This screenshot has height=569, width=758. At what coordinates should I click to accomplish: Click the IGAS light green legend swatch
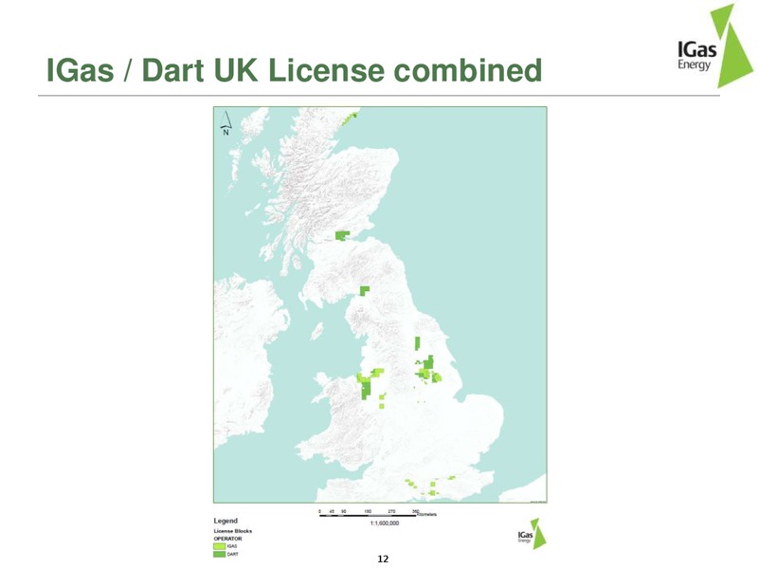pos(219,546)
